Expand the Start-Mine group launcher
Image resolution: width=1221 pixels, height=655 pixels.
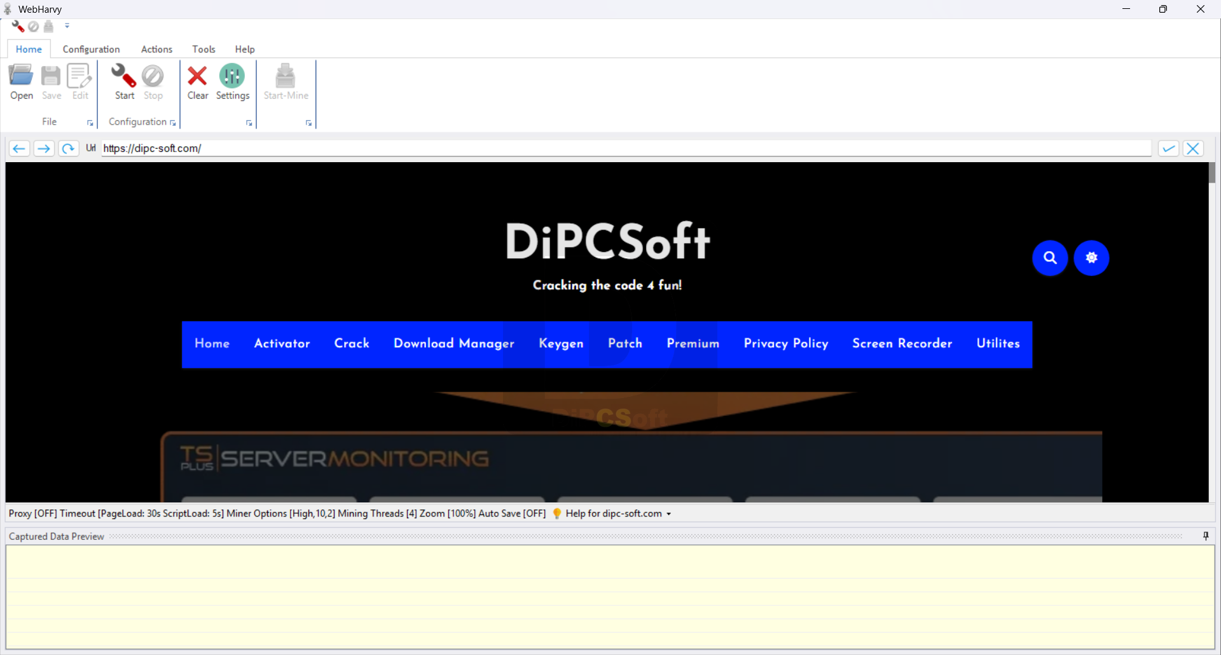tap(308, 123)
